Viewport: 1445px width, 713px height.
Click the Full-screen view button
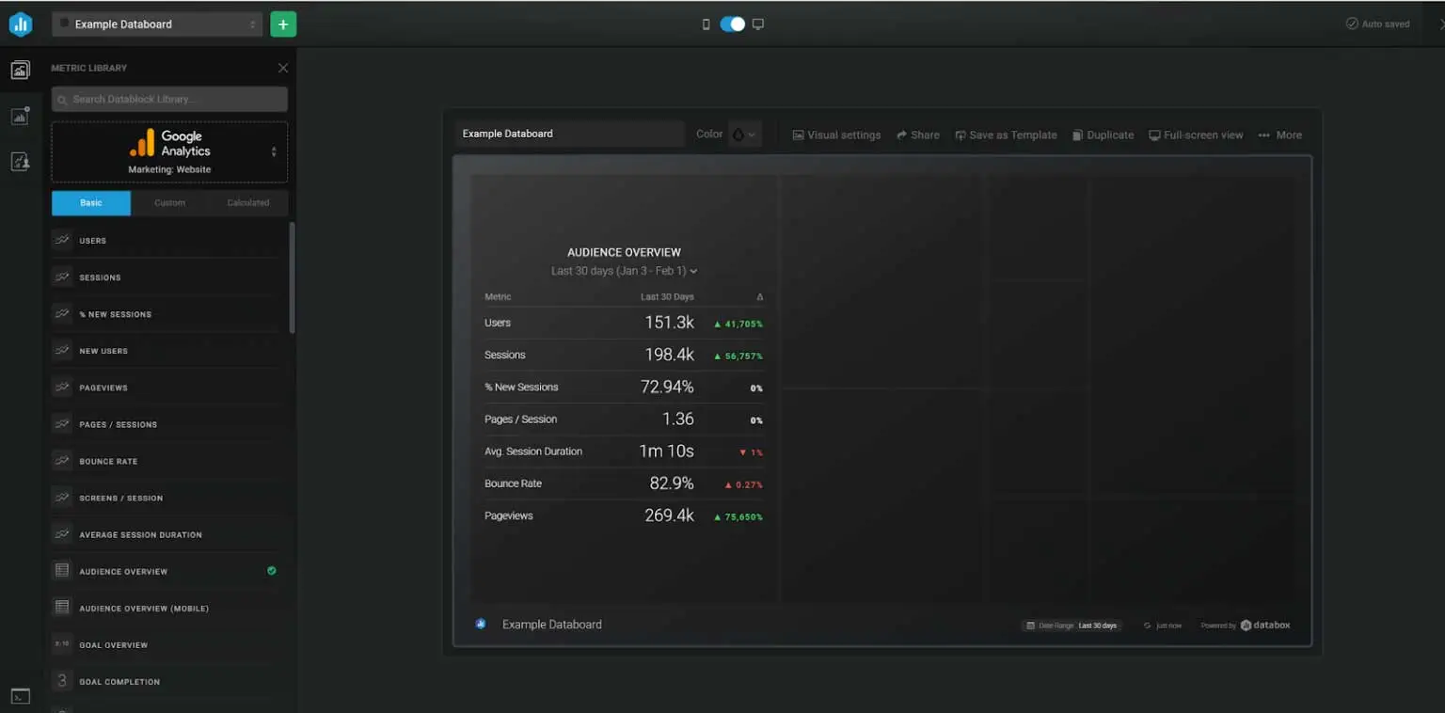coord(1196,135)
